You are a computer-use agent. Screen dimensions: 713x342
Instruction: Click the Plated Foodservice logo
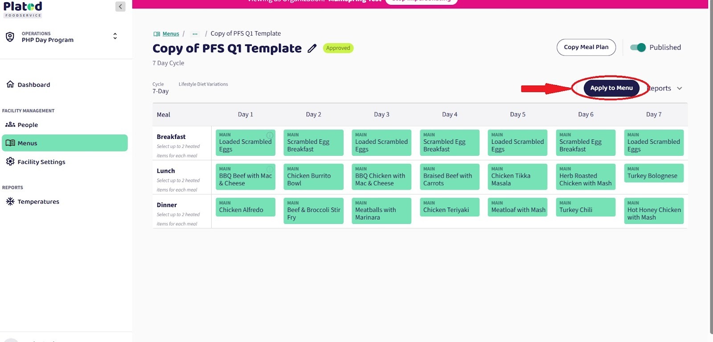point(23,9)
